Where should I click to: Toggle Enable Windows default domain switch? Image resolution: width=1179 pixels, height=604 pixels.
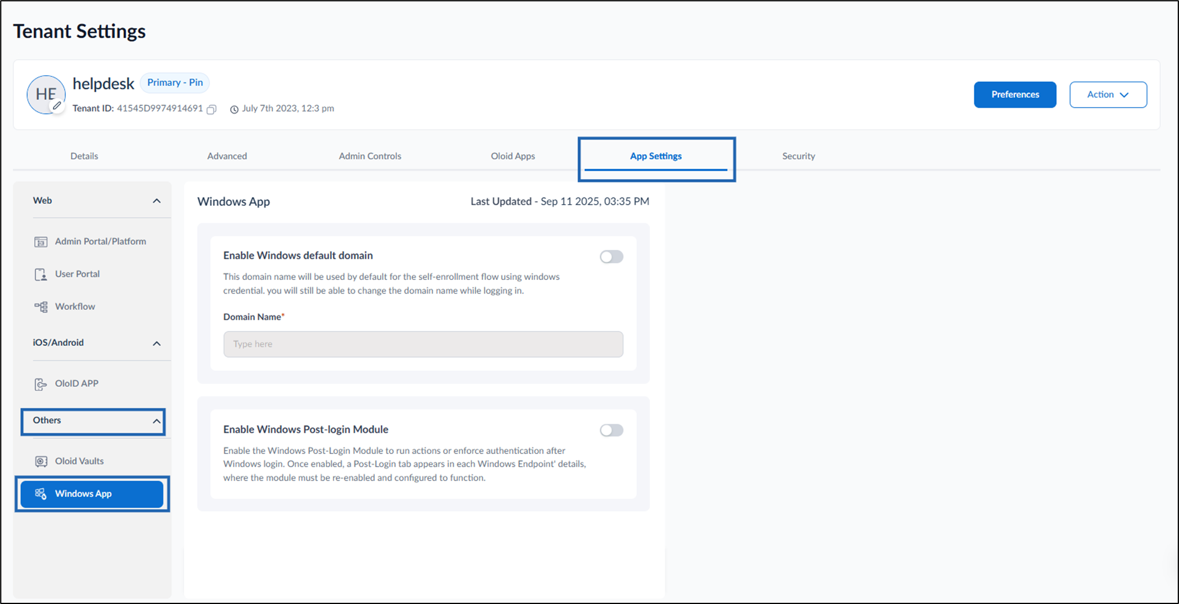(x=611, y=256)
